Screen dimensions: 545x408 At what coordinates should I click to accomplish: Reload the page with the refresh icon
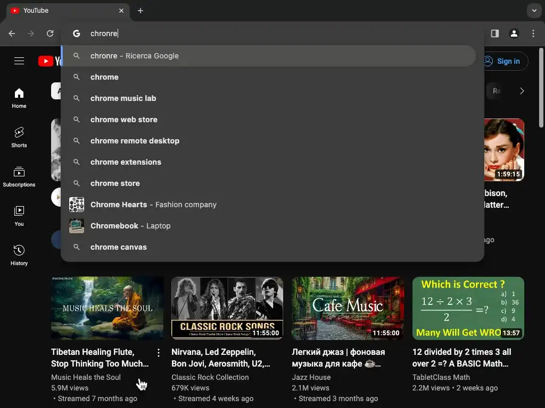pyautogui.click(x=50, y=33)
